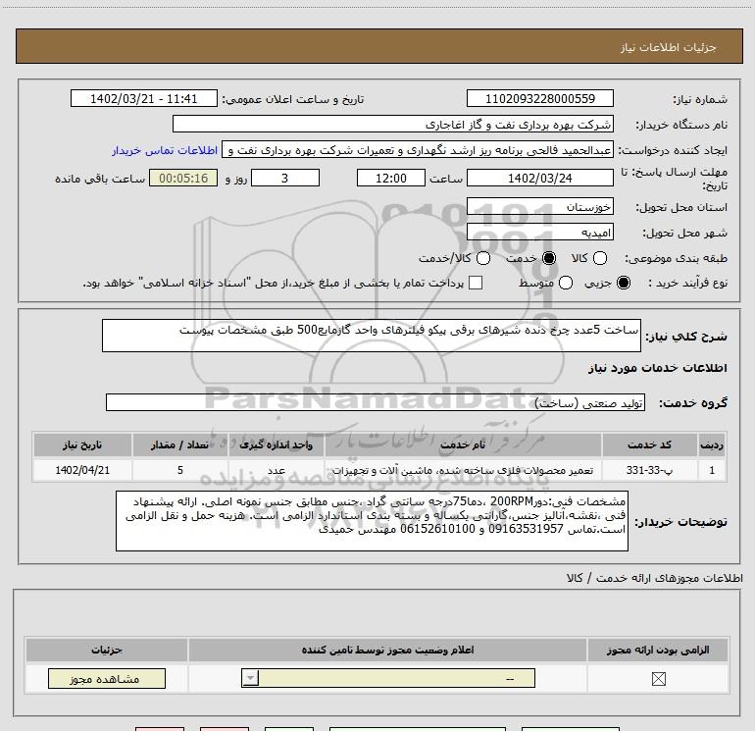Image resolution: width=755 pixels, height=731 pixels.
Task: Open the اطلاعات تماس خریدار link
Action: (x=165, y=150)
